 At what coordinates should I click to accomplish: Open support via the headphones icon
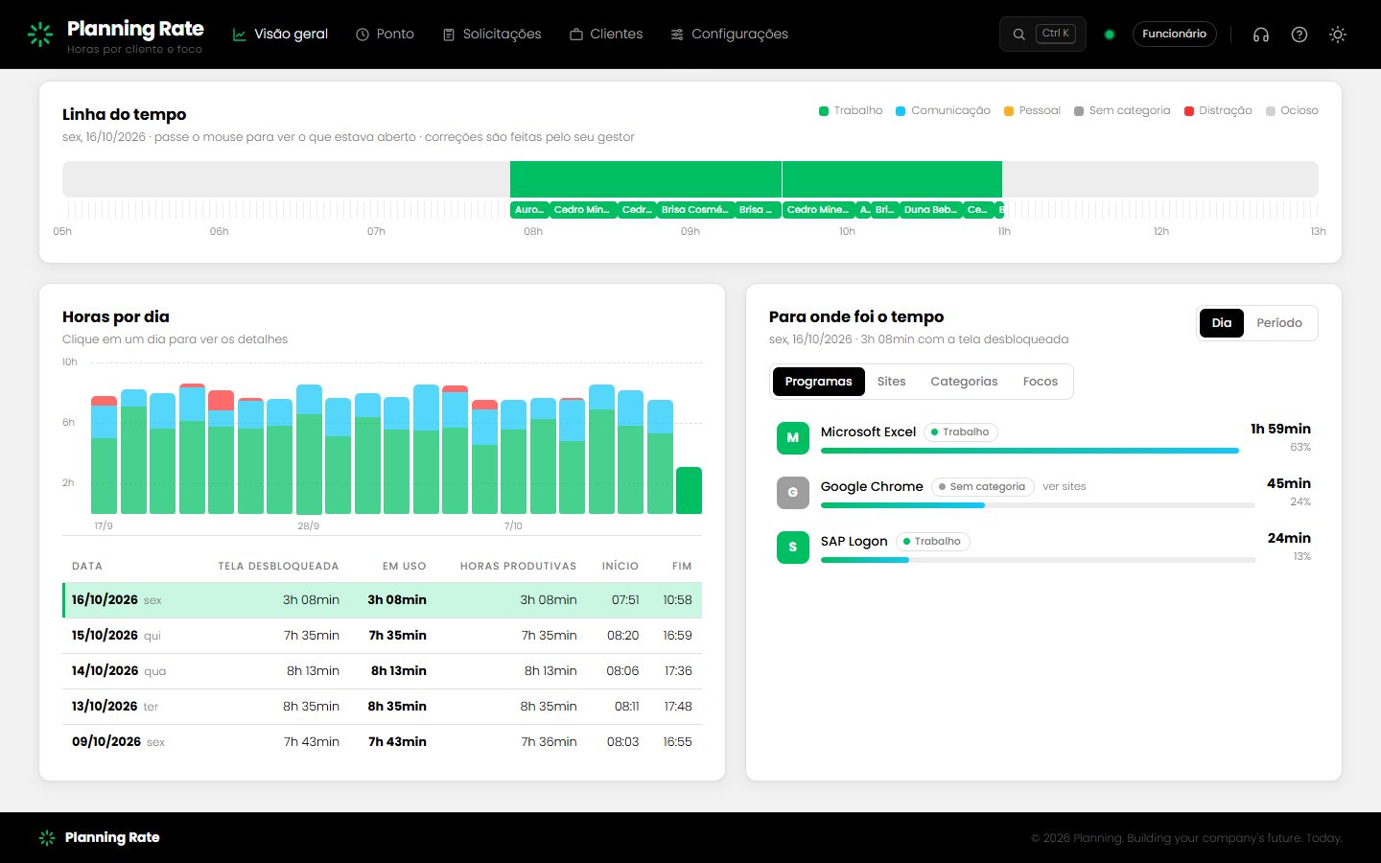click(x=1261, y=35)
